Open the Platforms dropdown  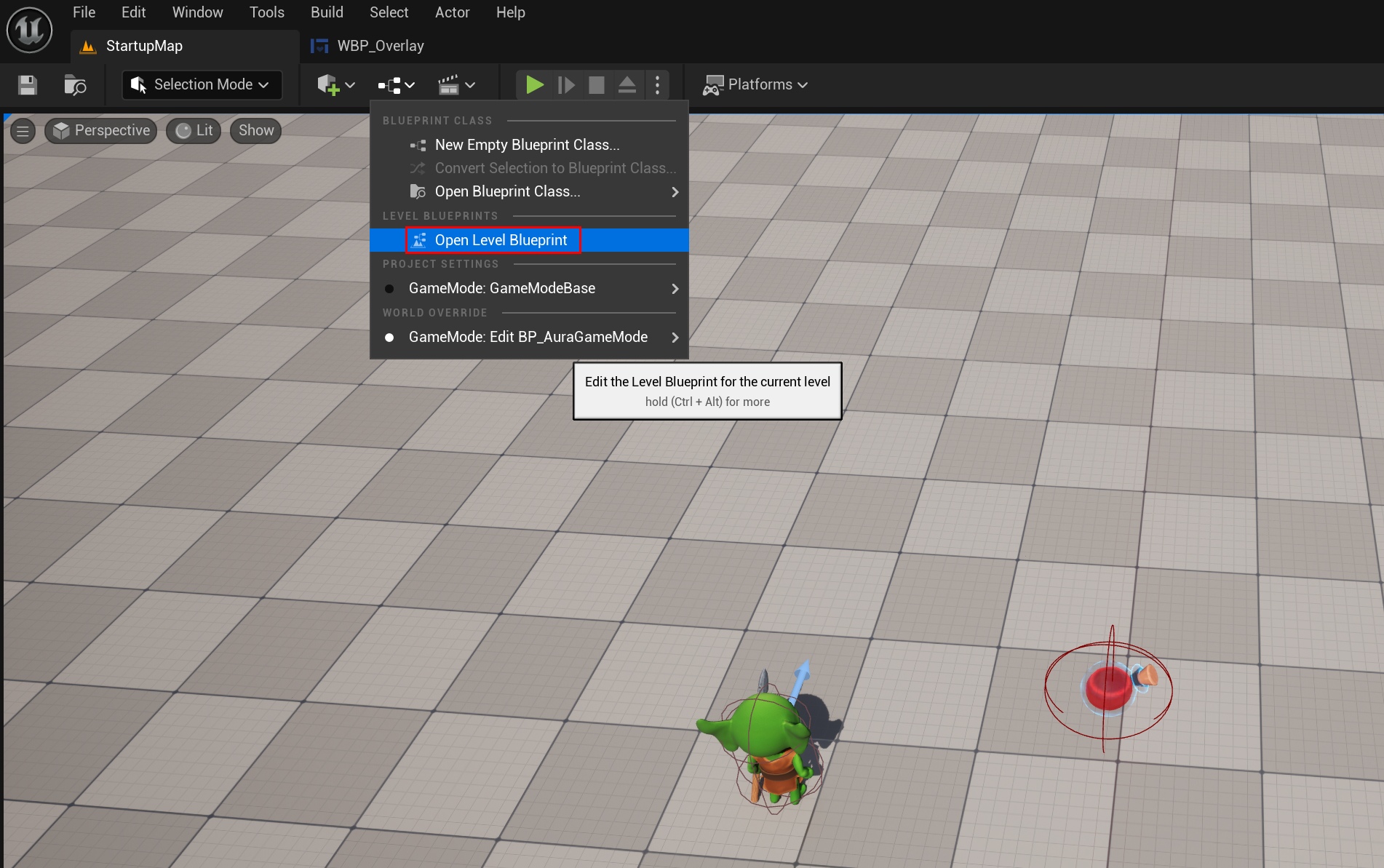[x=755, y=84]
